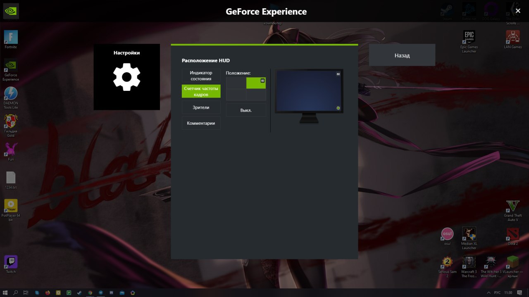Open the taskbar clock showing 11:30
This screenshot has height=297, width=529.
click(x=508, y=293)
